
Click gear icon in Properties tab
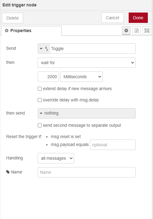point(7,31)
